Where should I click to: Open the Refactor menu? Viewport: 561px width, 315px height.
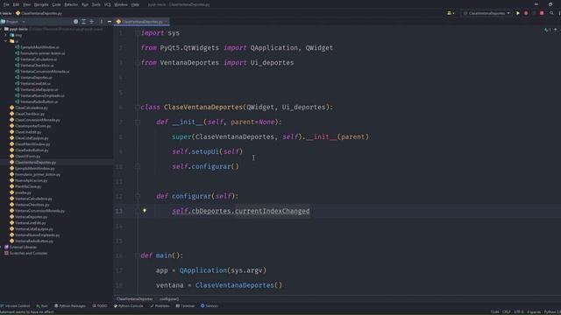tap(71, 4)
